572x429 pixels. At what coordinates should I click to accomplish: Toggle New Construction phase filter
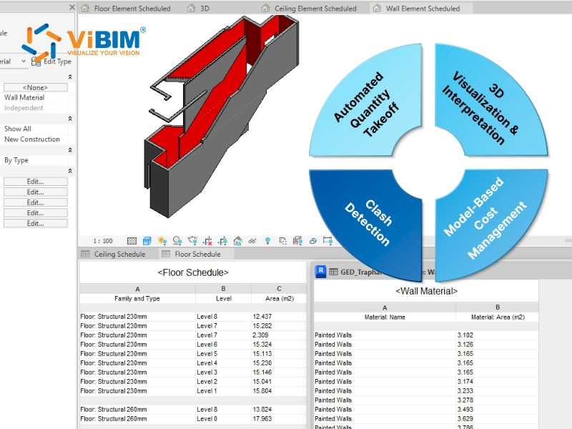pos(34,139)
